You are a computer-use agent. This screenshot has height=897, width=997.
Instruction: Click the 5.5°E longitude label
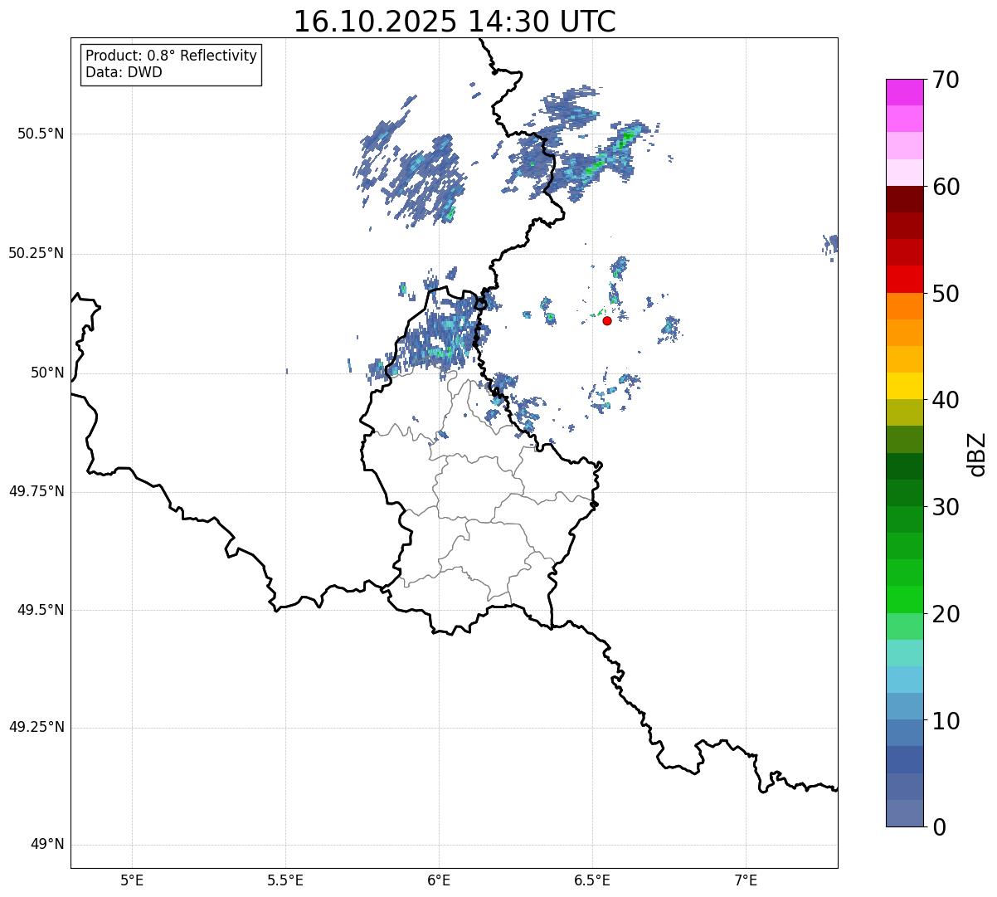pyautogui.click(x=285, y=880)
